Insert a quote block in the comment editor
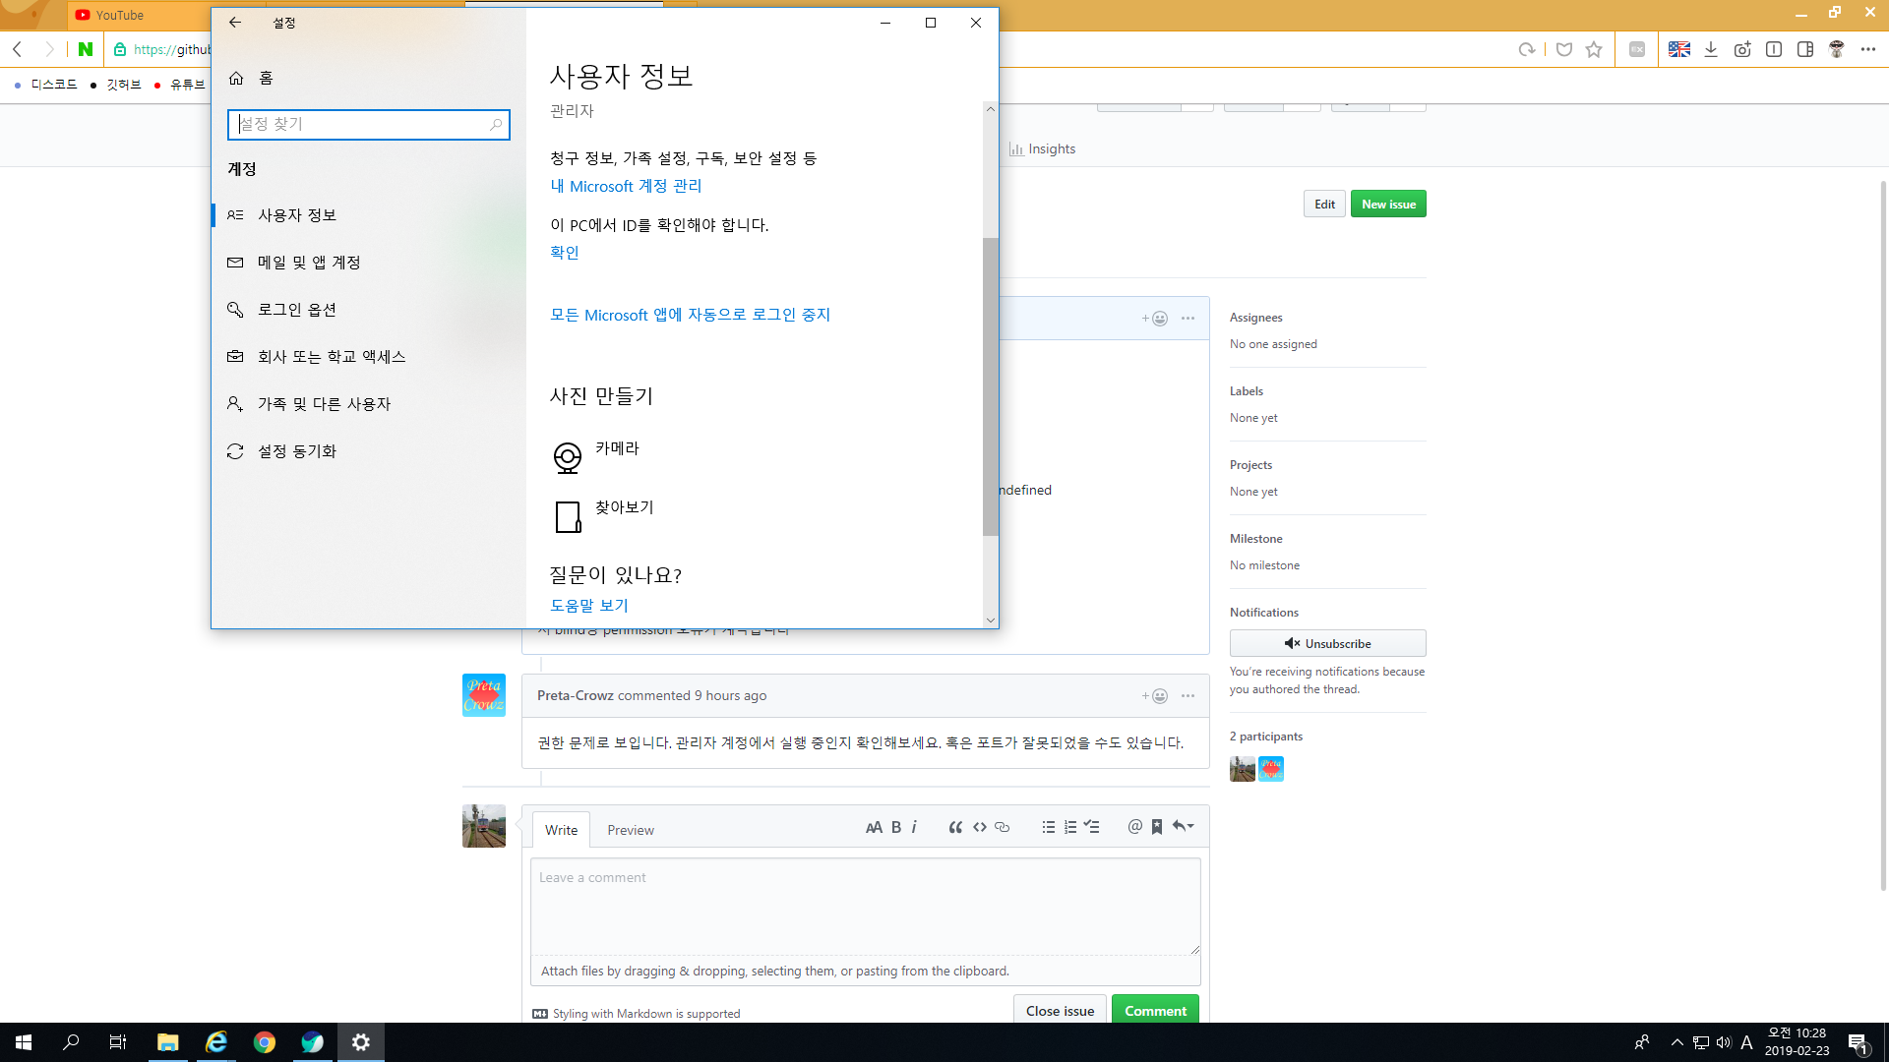The image size is (1889, 1062). (x=954, y=827)
